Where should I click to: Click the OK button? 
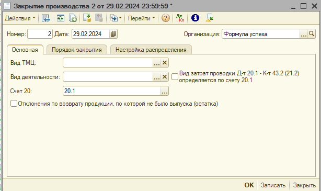[249, 185]
